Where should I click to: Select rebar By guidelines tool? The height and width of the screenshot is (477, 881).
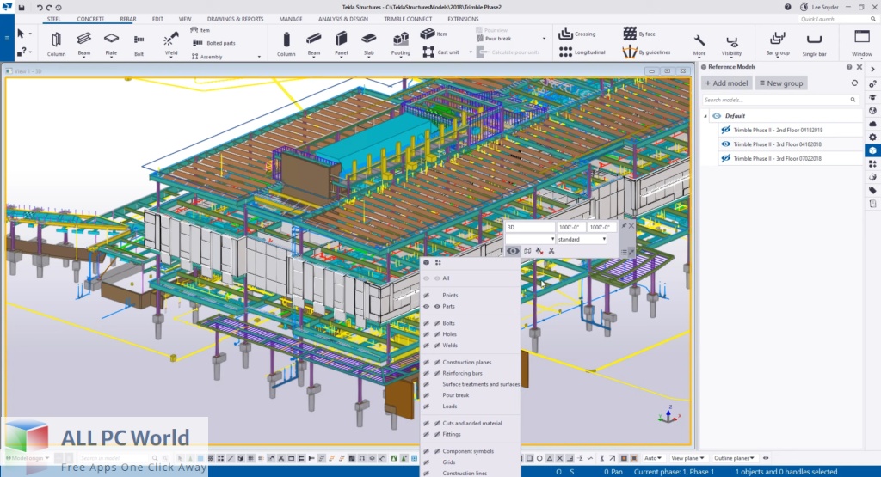click(647, 52)
